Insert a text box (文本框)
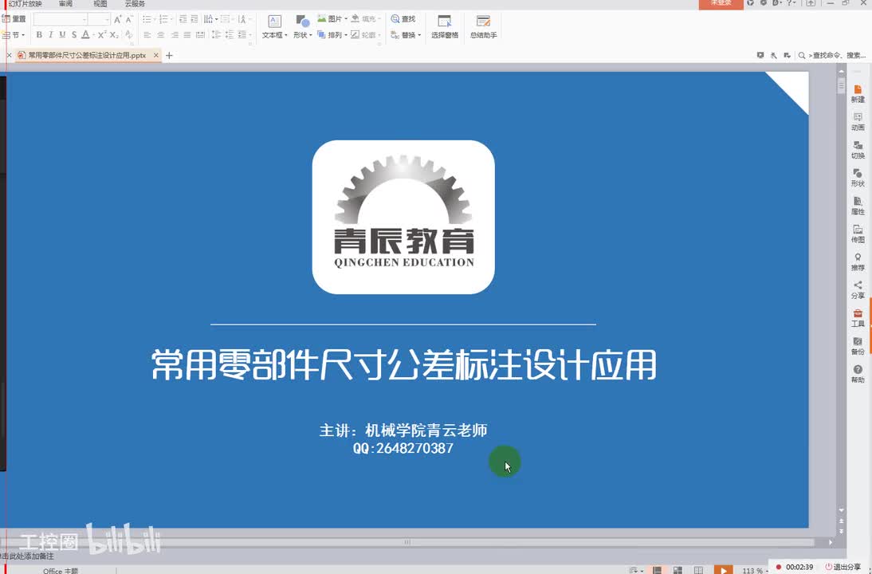The height and width of the screenshot is (574, 872). [x=274, y=26]
